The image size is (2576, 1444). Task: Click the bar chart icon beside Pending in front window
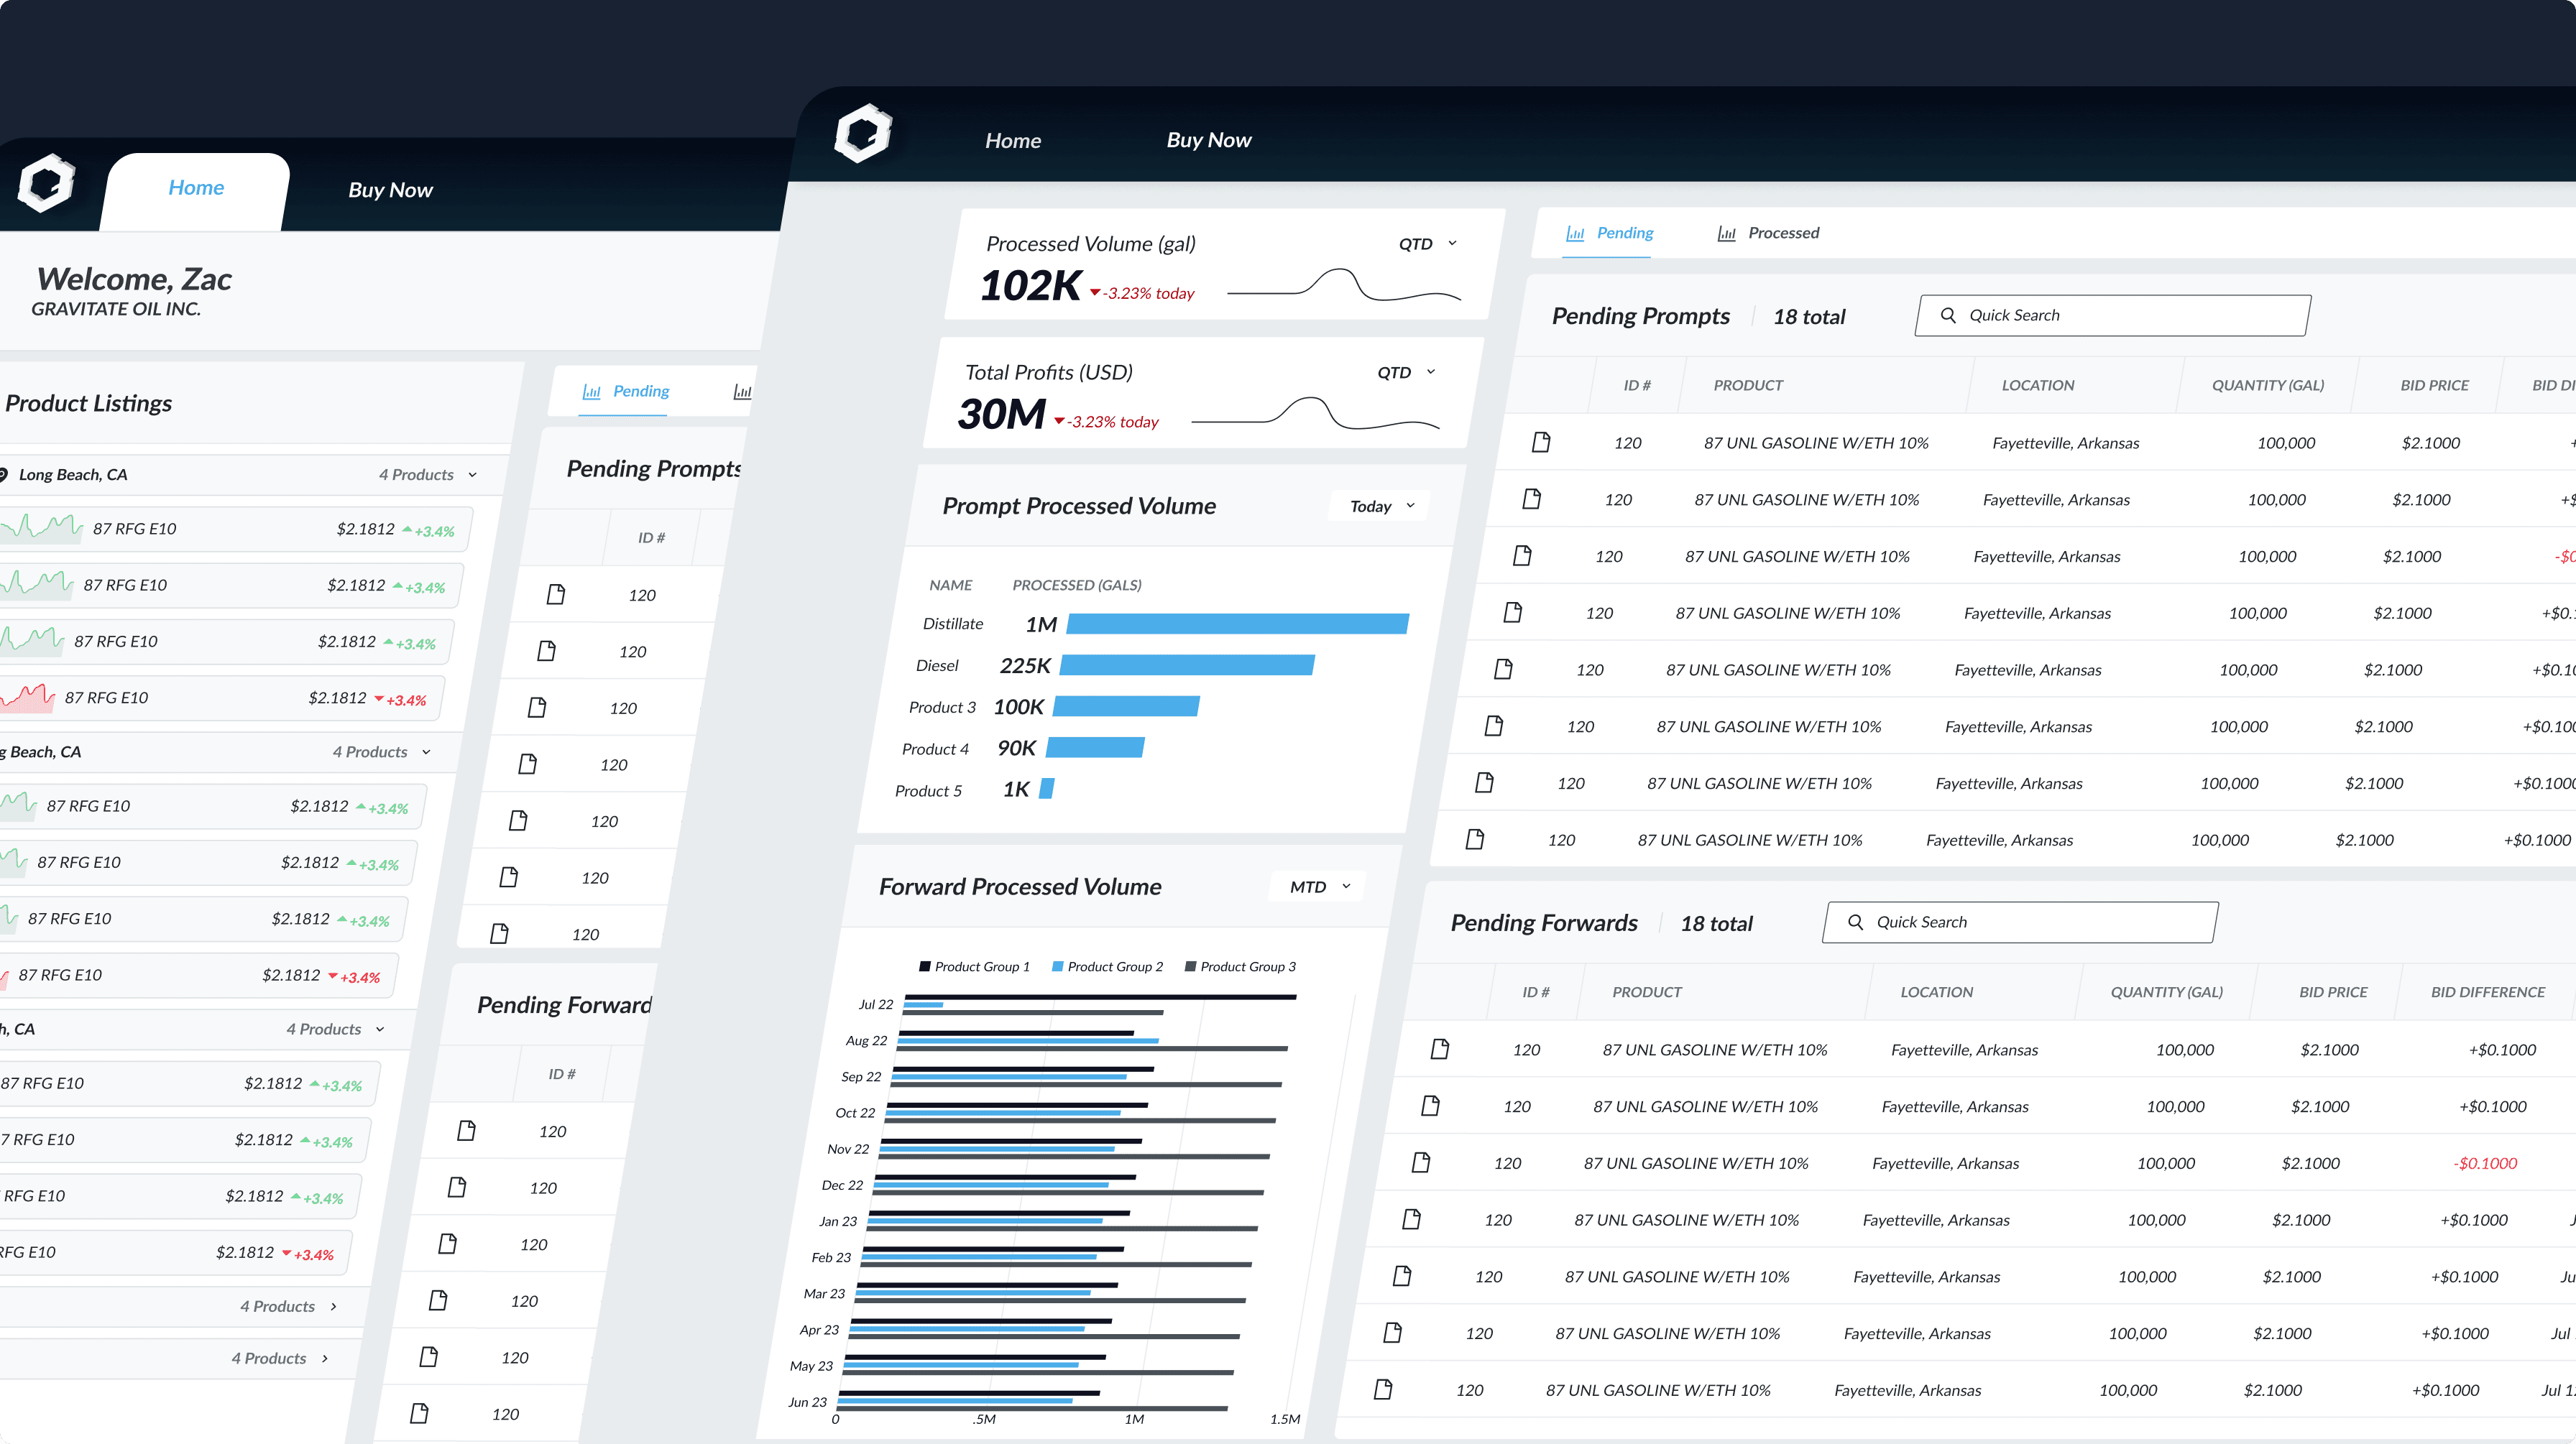[x=1575, y=233]
